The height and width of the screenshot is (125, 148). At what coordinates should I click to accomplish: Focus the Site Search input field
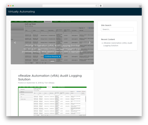point(117,29)
